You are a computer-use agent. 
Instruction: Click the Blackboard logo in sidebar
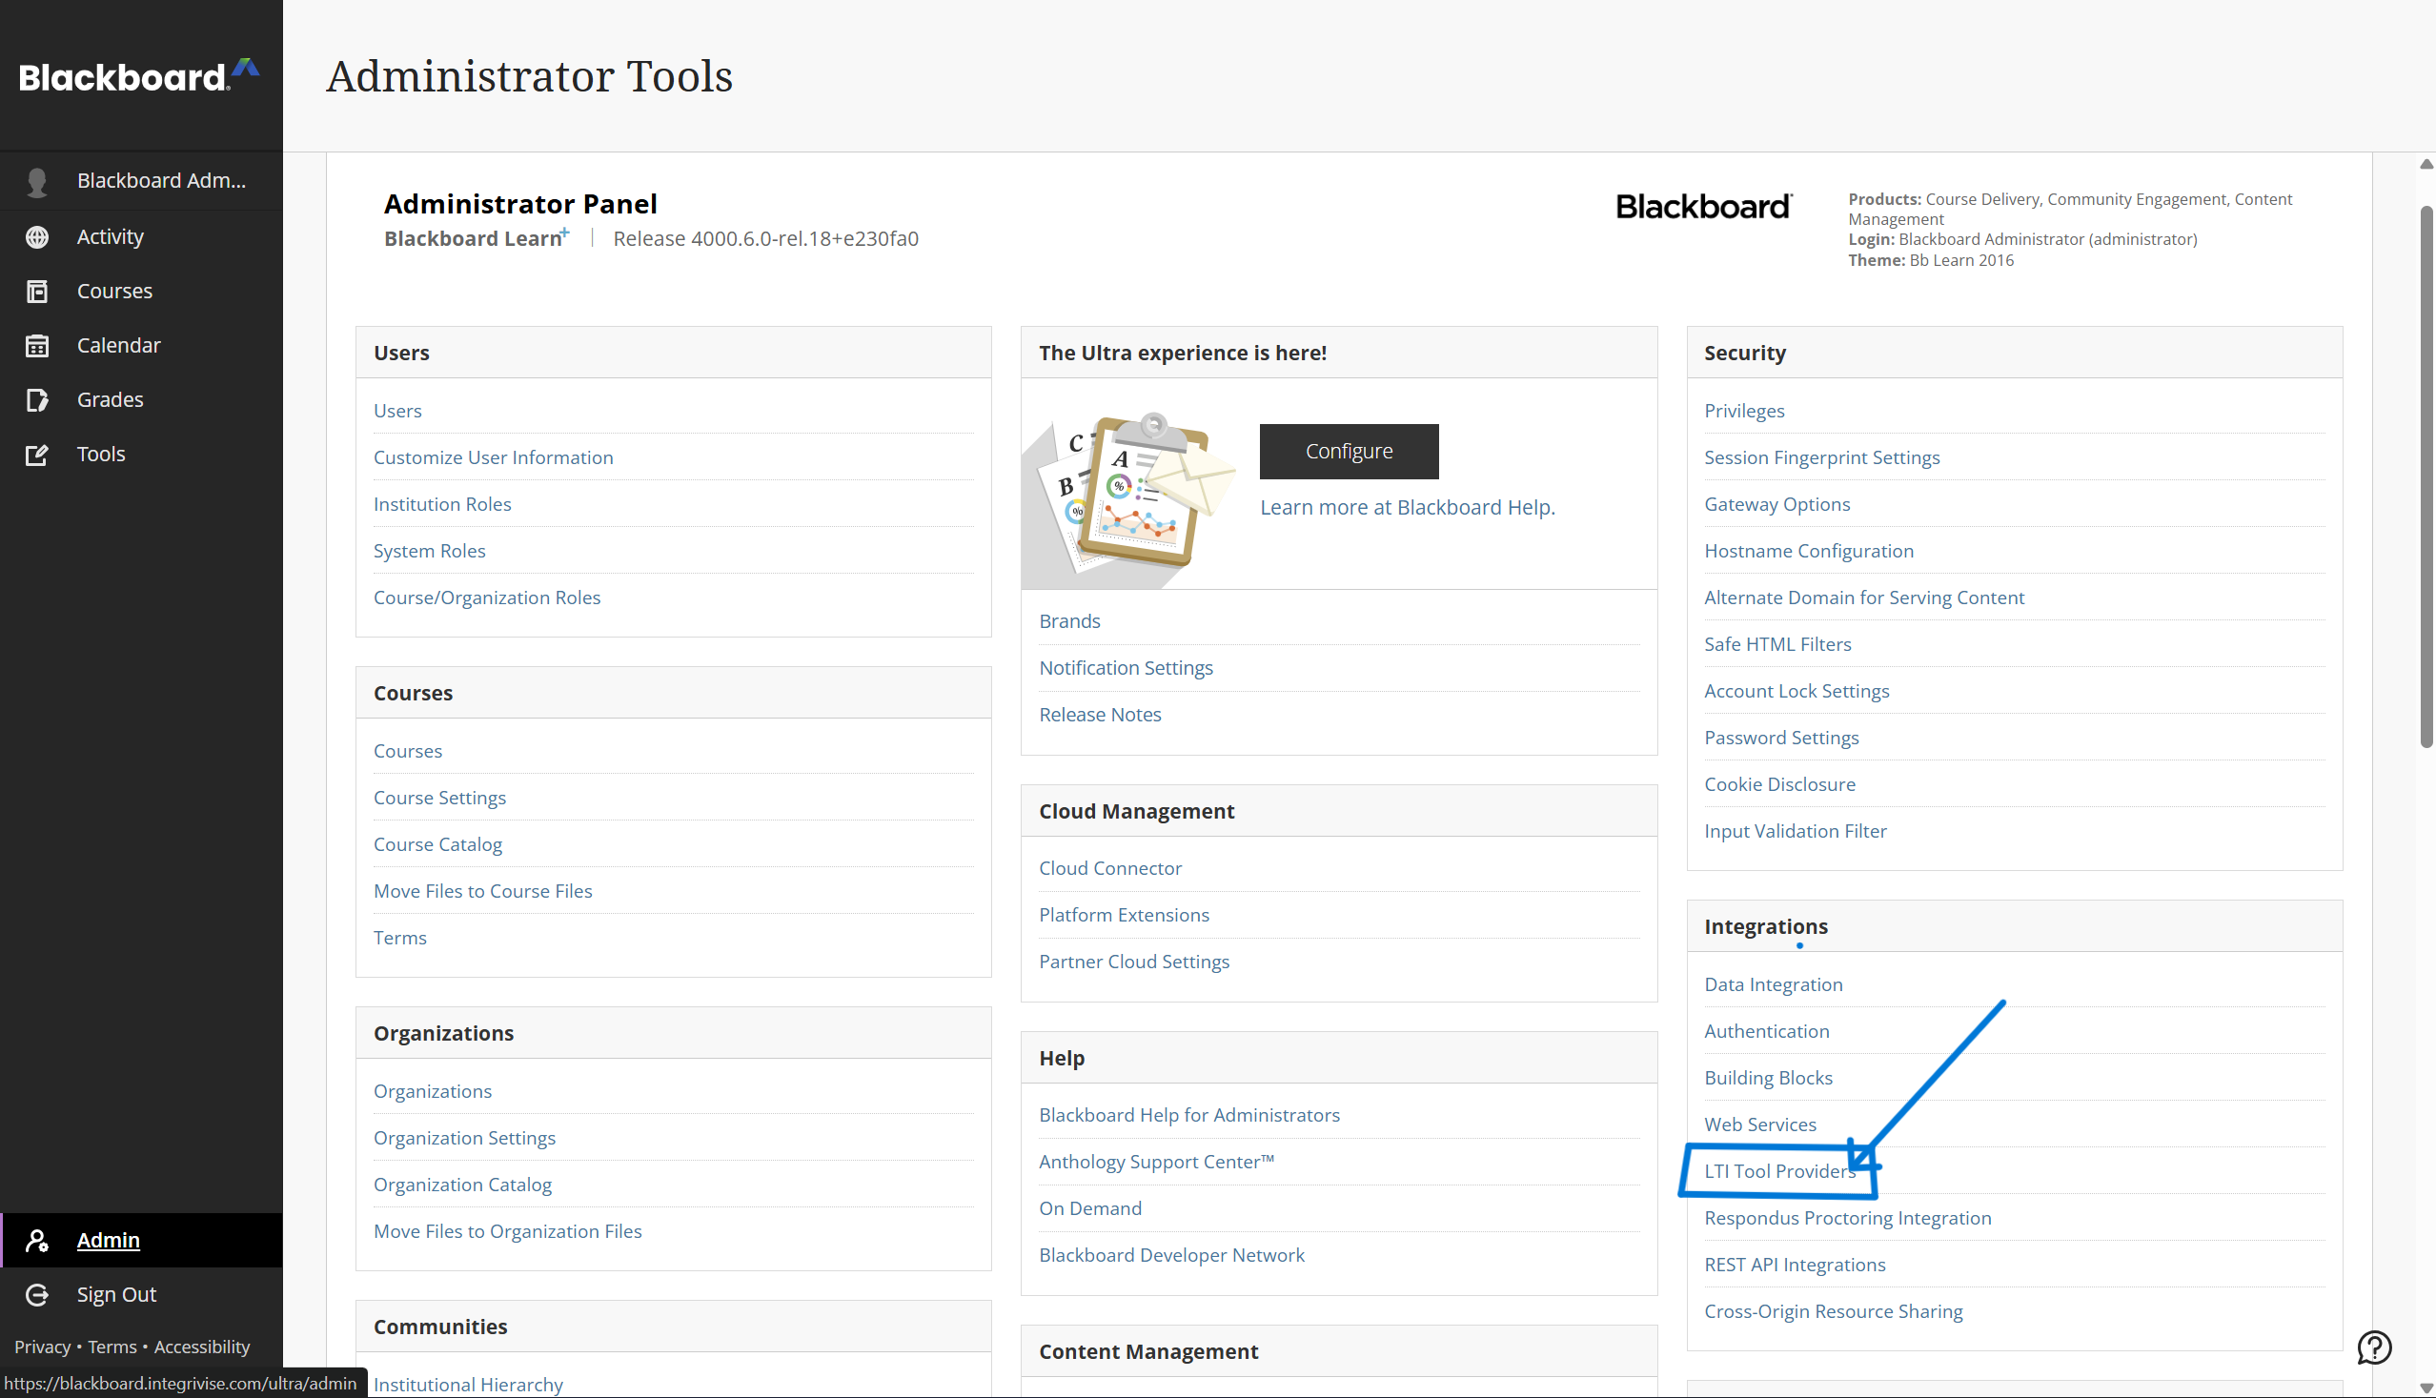[x=139, y=76]
